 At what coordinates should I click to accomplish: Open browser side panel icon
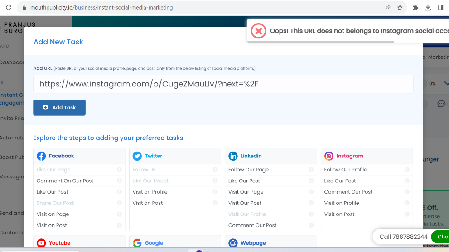pos(440,8)
